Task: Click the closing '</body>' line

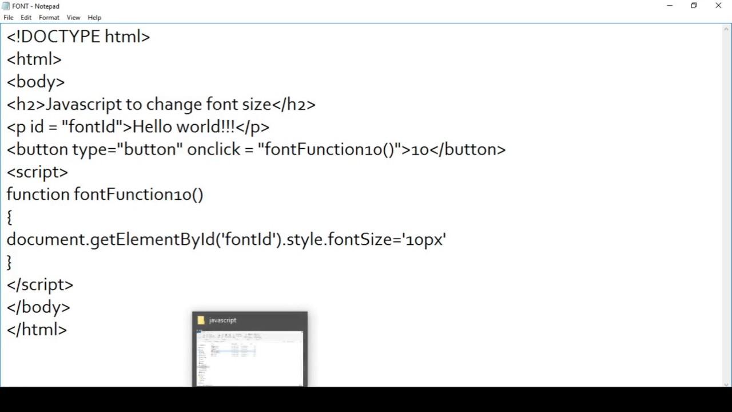Action: 38,307
